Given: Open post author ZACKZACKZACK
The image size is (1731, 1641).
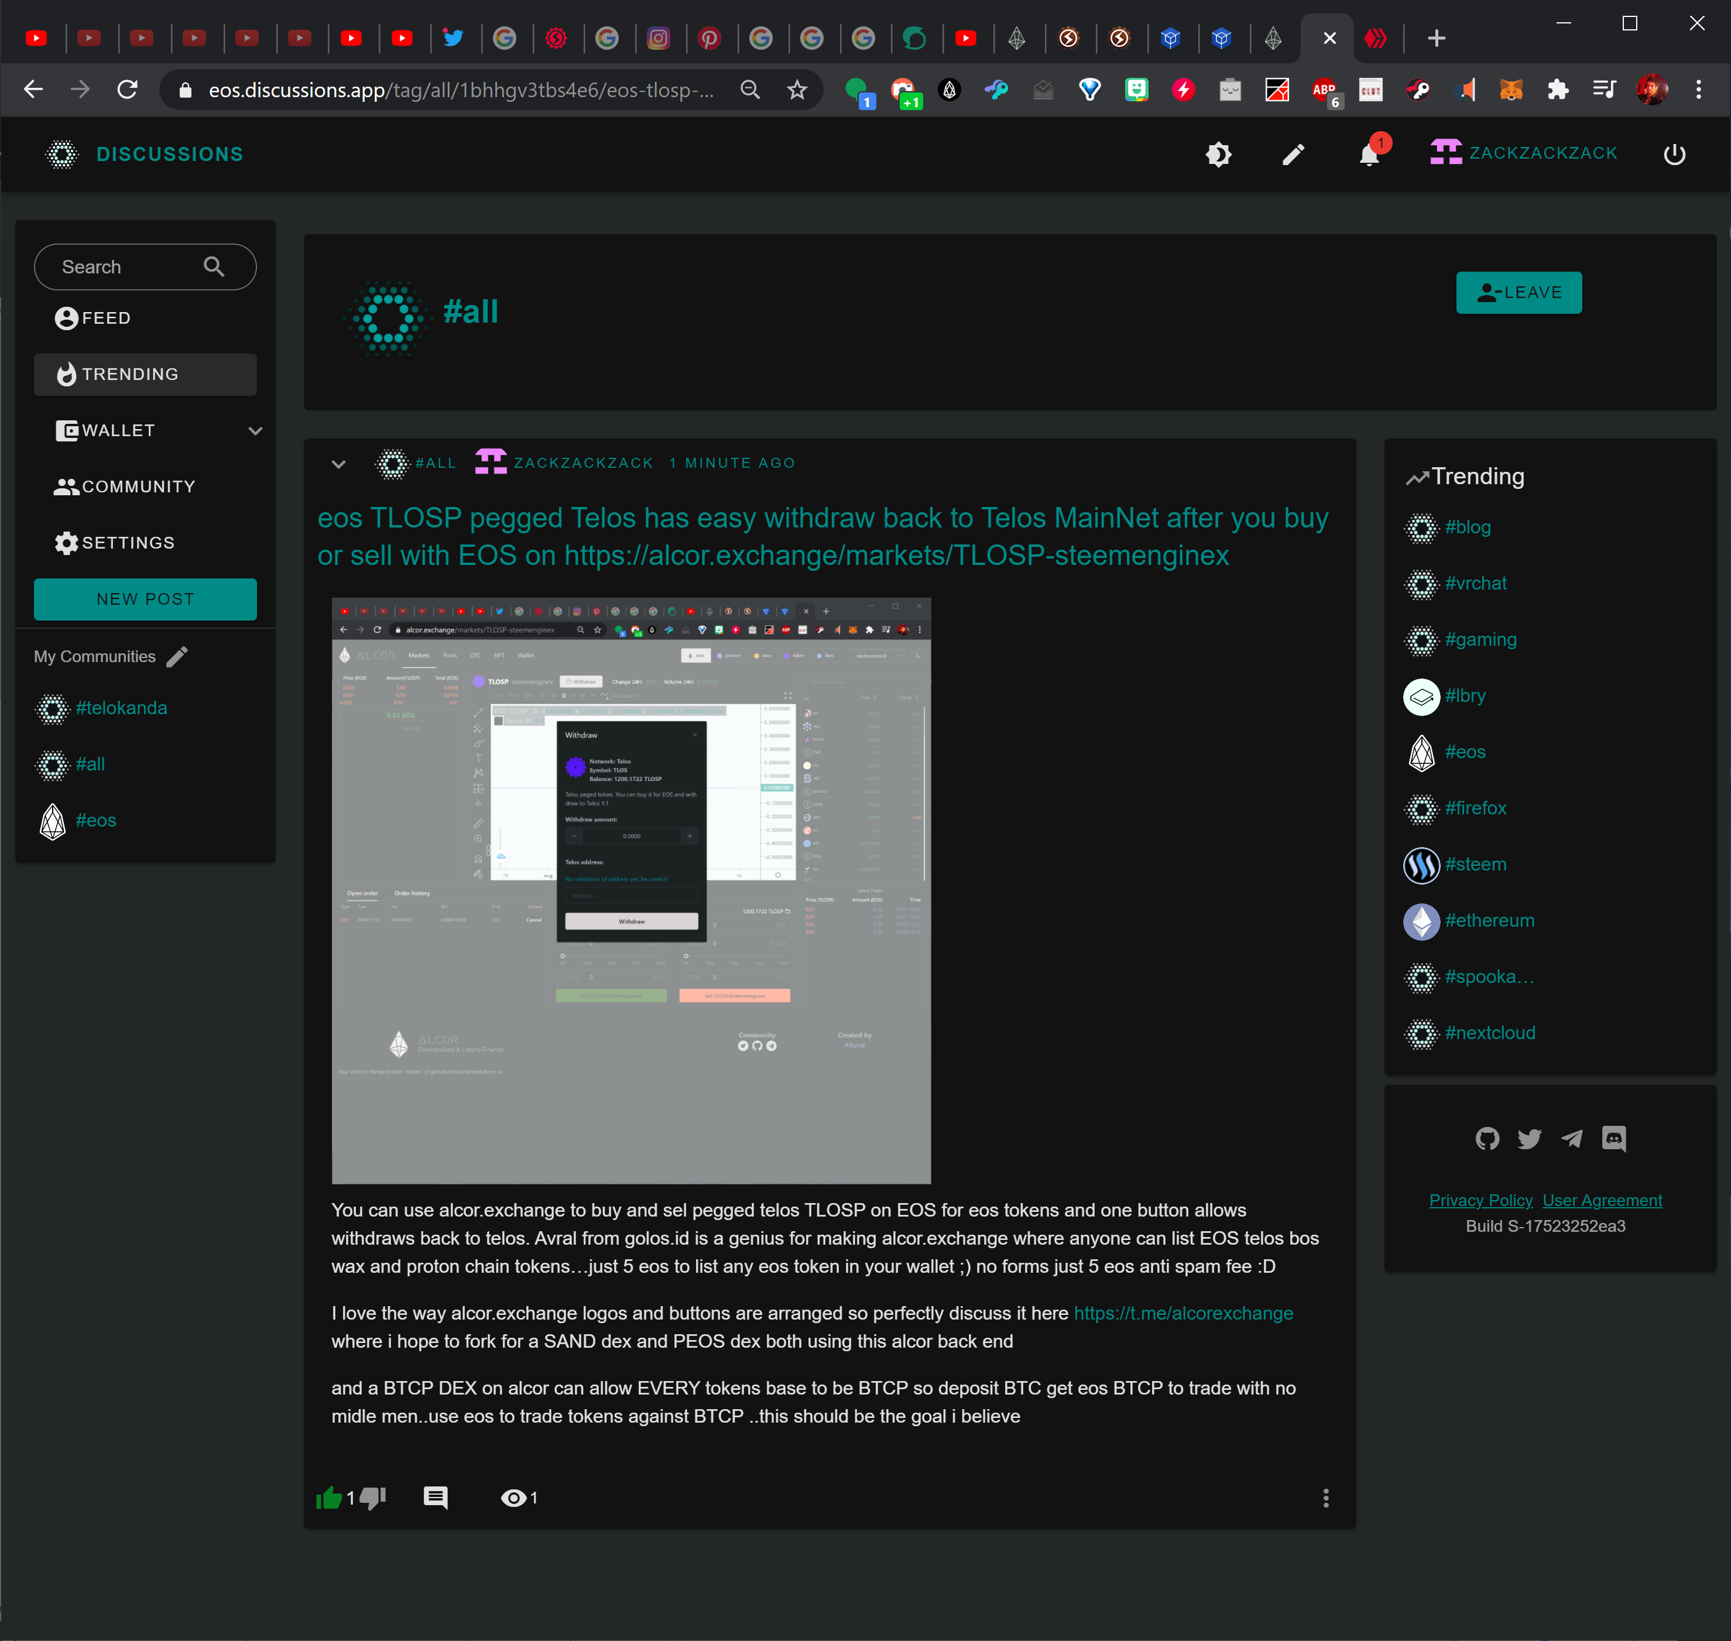Looking at the screenshot, I should (564, 463).
